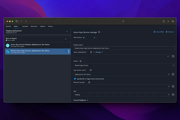Click the Azure App Service Deploy icon
The width and height of the screenshot is (180, 120).
tap(8, 45)
